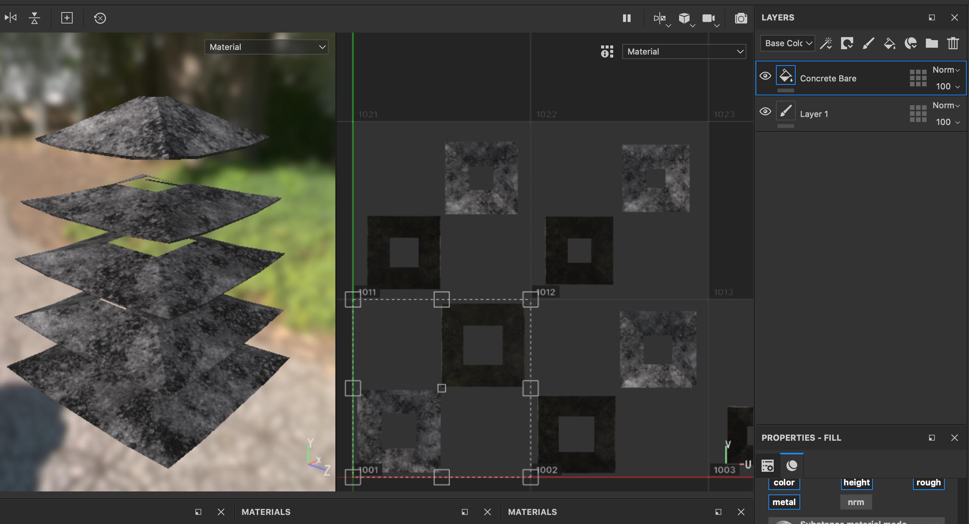Click UV tile label 1001
Screen dimensions: 969x524
point(368,470)
